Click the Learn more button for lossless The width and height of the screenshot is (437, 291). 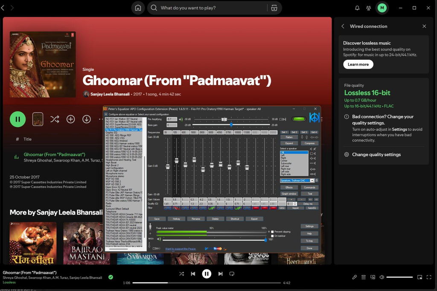[x=358, y=64]
